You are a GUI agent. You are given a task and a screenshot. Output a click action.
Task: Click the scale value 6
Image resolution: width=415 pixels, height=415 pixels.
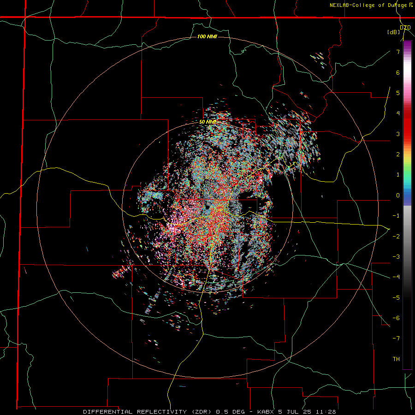click(x=398, y=72)
